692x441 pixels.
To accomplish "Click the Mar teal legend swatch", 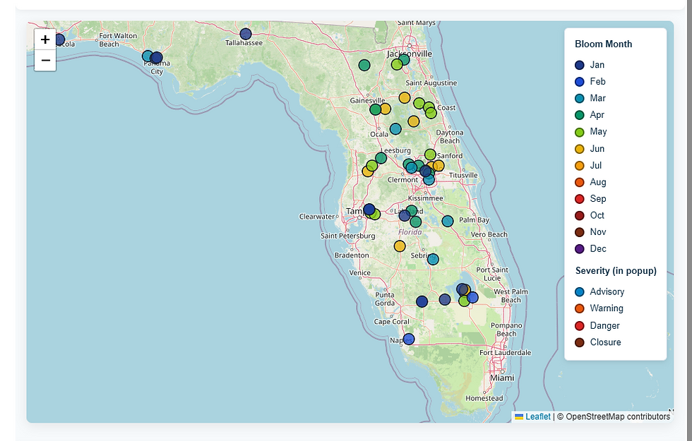I will point(580,98).
